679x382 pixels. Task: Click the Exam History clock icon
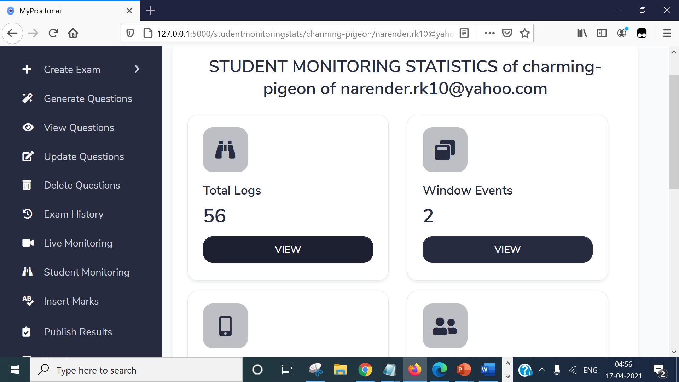tap(27, 214)
